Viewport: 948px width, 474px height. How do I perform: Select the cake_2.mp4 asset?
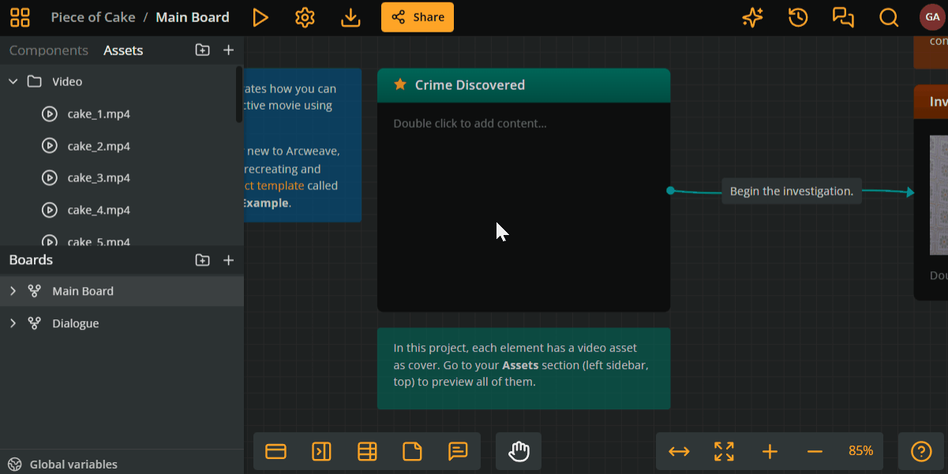(97, 146)
